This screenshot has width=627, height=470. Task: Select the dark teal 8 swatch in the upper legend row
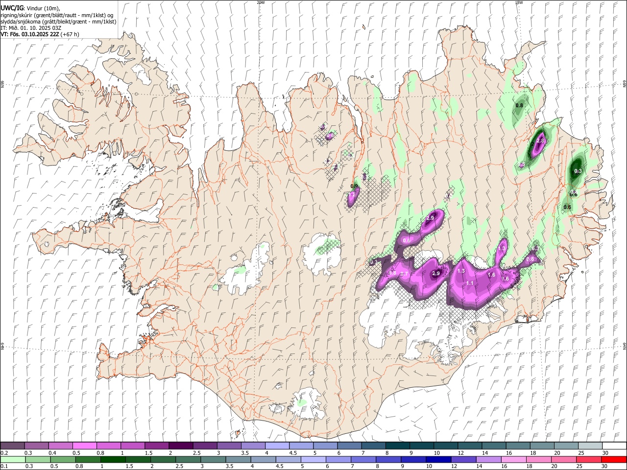397,446
